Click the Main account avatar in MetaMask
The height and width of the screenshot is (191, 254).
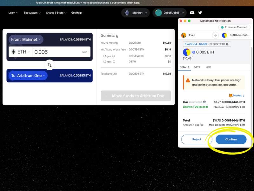pos(184,35)
